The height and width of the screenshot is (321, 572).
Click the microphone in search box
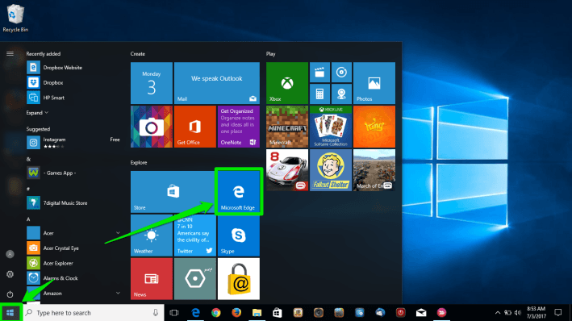point(156,313)
